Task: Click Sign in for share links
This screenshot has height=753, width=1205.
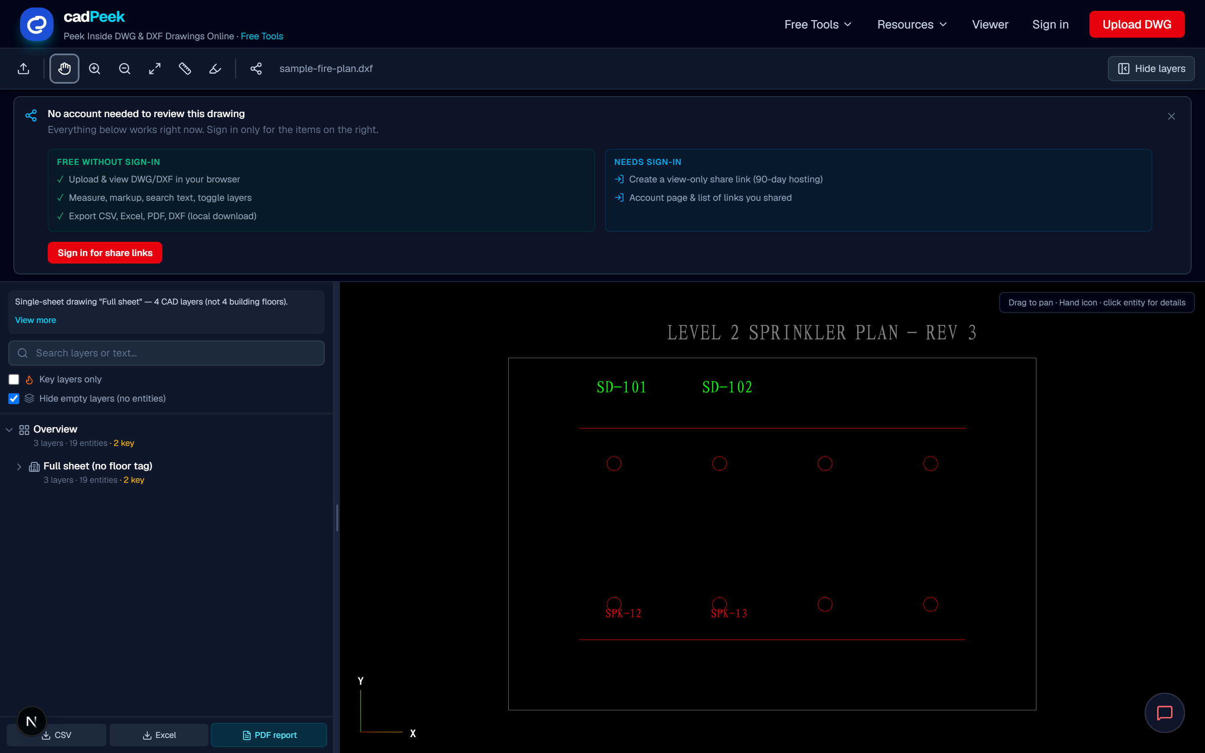Action: [105, 253]
